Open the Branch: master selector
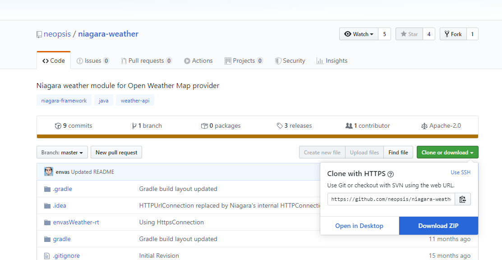 62,152
